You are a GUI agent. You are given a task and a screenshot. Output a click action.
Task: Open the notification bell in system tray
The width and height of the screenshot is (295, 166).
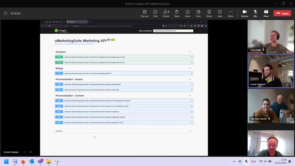tap(290, 161)
